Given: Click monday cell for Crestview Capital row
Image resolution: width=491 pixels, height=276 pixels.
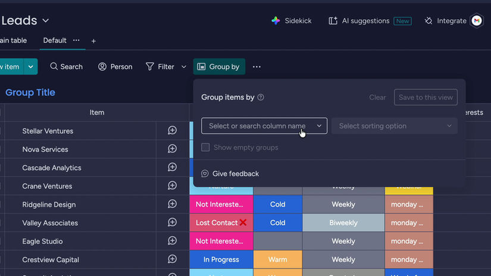Looking at the screenshot, I should coord(409,259).
